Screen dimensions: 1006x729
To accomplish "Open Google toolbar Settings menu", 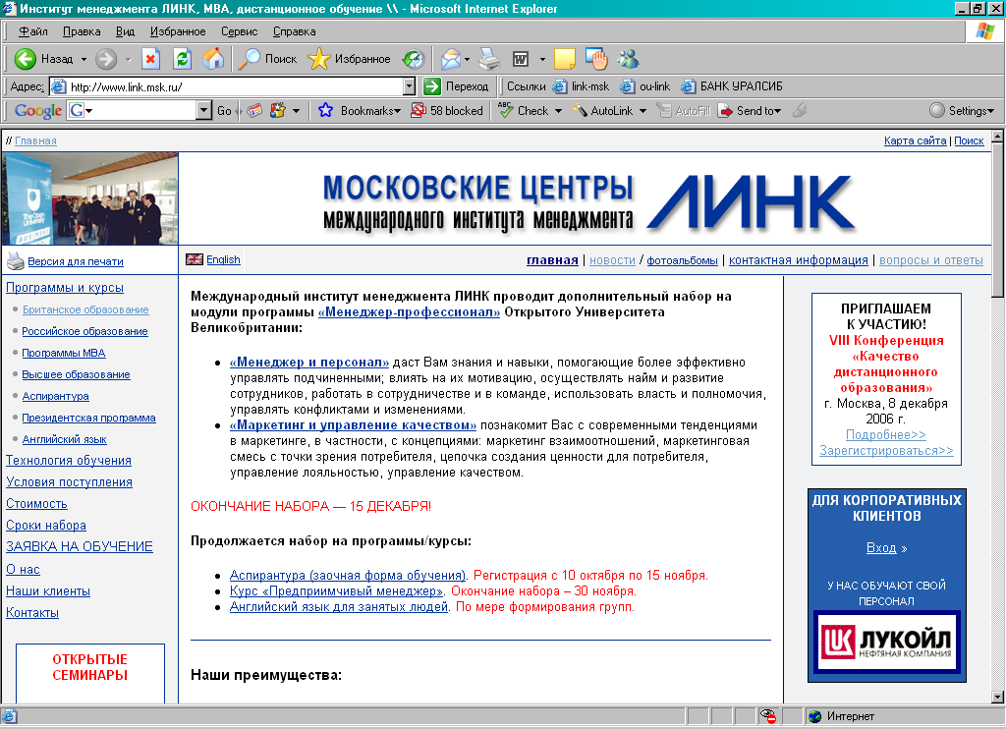I will (x=963, y=110).
